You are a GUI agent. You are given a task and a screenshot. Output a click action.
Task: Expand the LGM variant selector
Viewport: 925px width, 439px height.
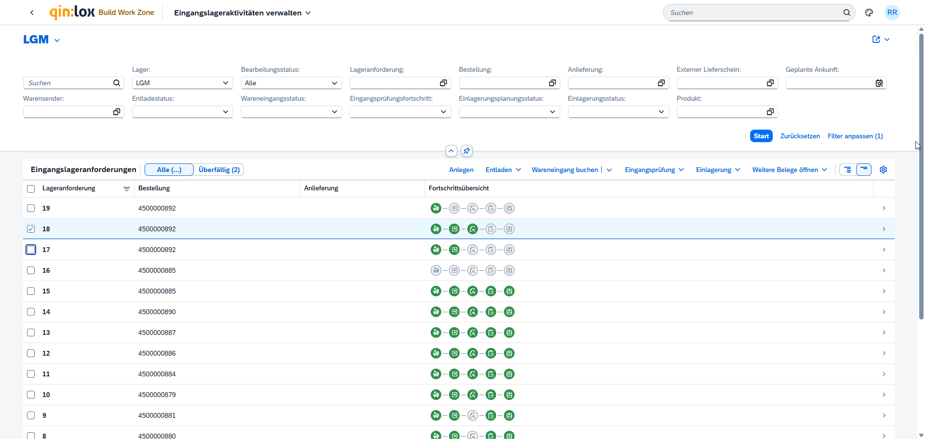point(57,40)
